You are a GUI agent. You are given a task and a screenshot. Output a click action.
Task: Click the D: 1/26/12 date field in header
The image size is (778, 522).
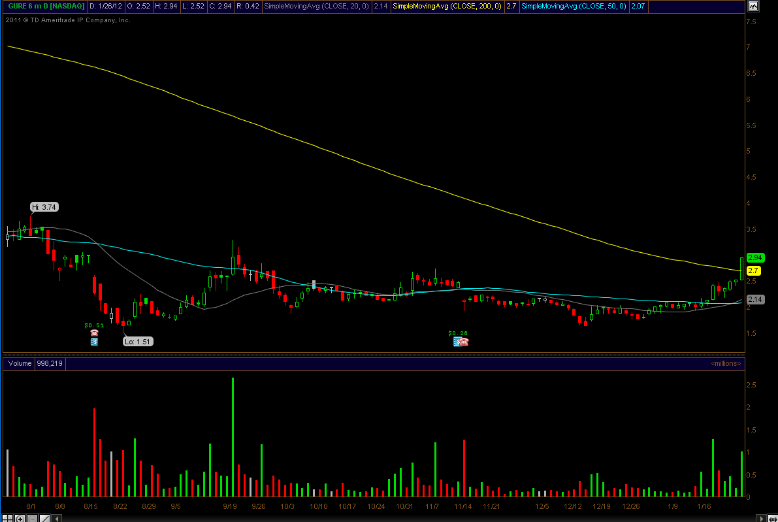pyautogui.click(x=106, y=6)
